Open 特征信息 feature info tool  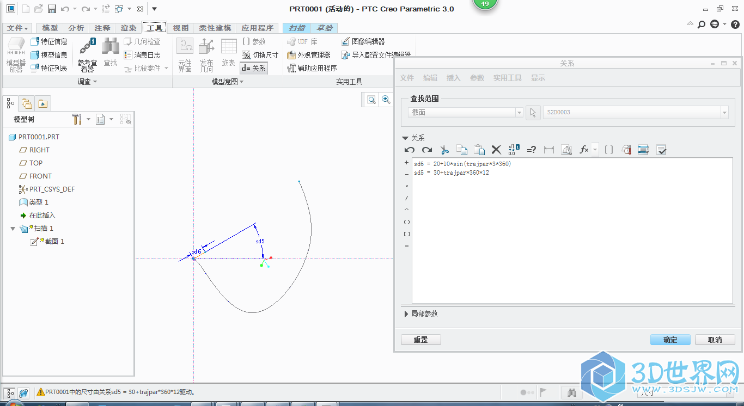49,41
